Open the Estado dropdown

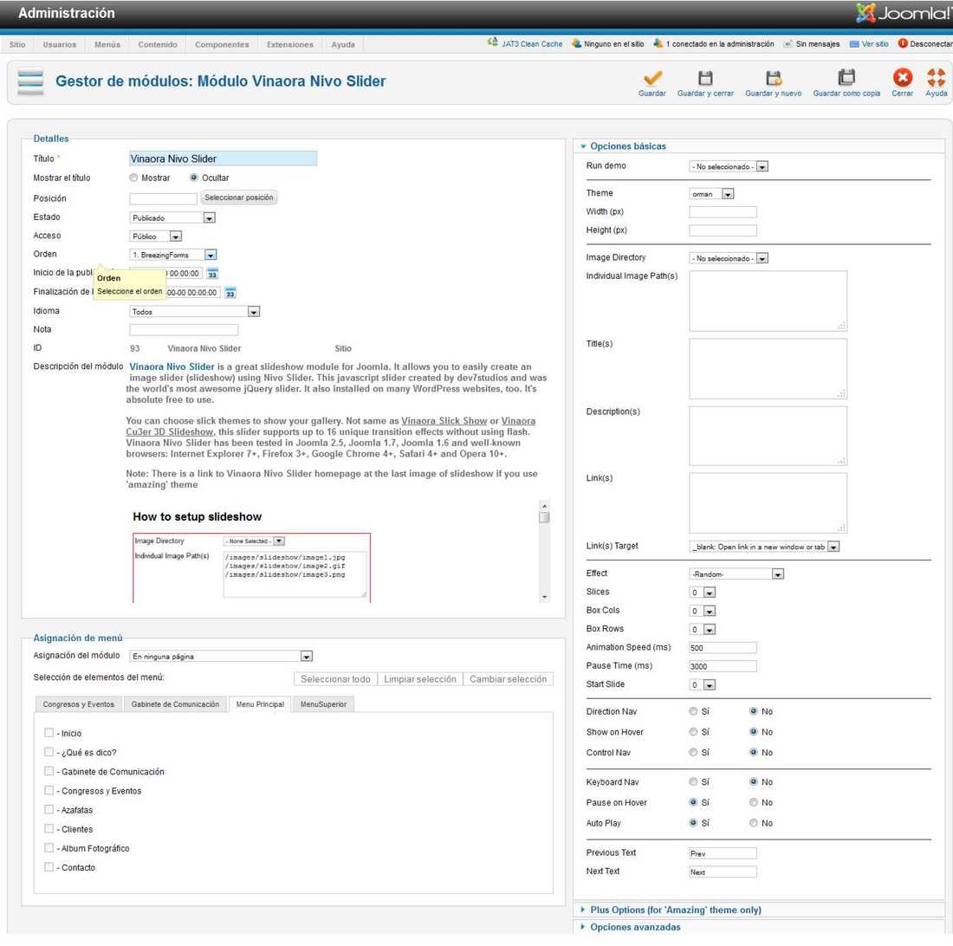[x=172, y=218]
